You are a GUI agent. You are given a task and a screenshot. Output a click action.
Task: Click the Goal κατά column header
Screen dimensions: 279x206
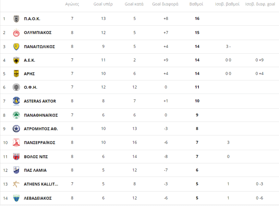pos(134,5)
